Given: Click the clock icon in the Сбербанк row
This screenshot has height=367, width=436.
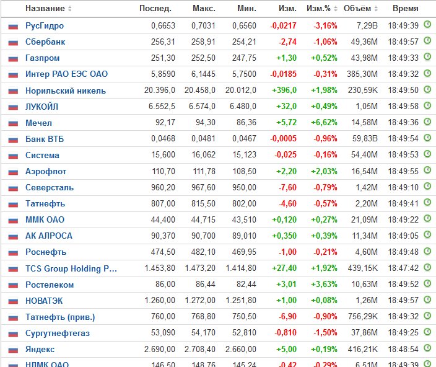Looking at the screenshot, I should point(427,41).
